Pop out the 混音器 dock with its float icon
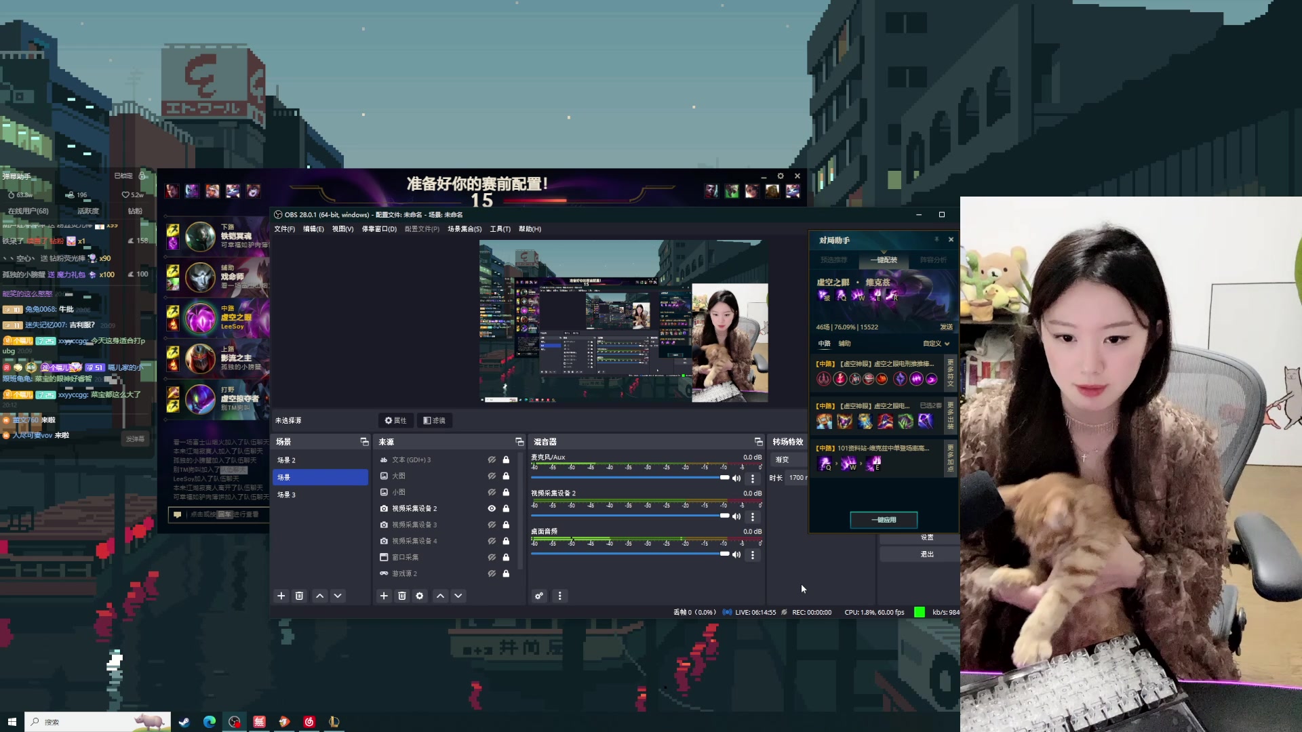Viewport: 1302px width, 732px height. point(758,441)
